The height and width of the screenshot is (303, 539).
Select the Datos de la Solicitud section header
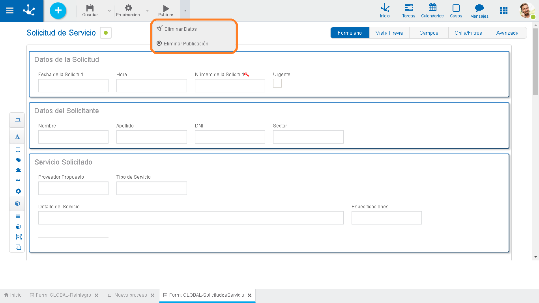[67, 60]
